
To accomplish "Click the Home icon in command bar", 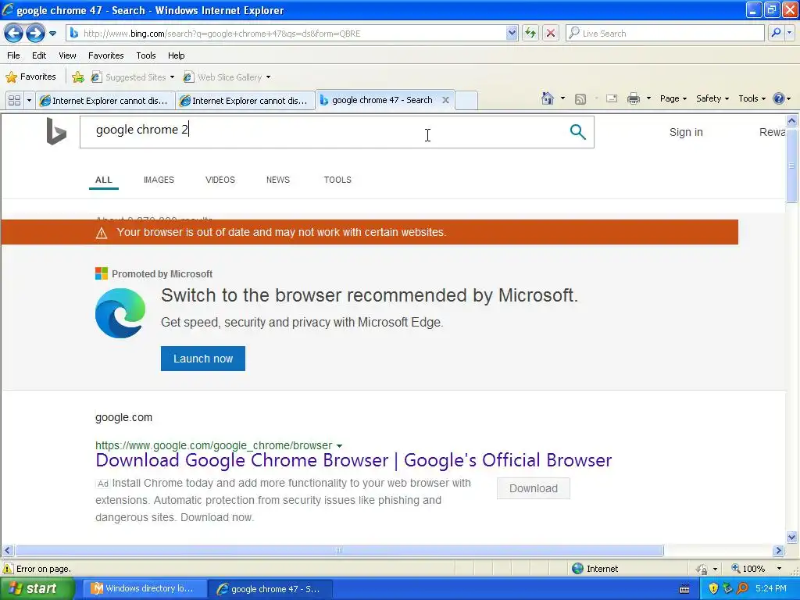I will [x=548, y=98].
